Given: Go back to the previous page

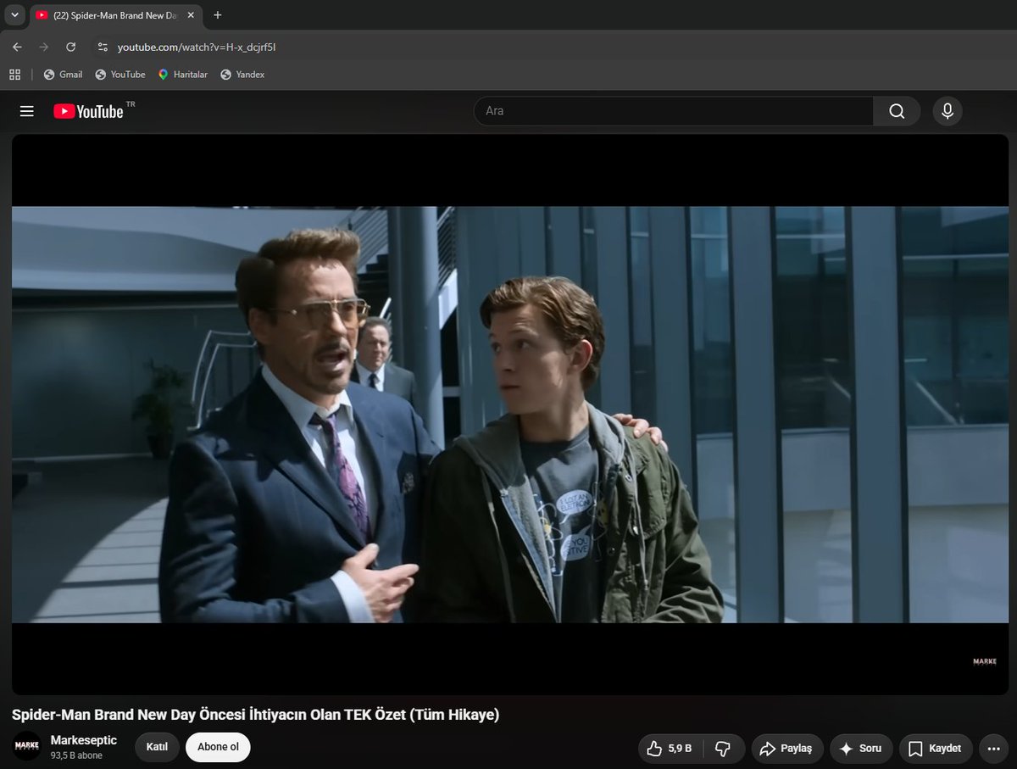Looking at the screenshot, I should [17, 47].
